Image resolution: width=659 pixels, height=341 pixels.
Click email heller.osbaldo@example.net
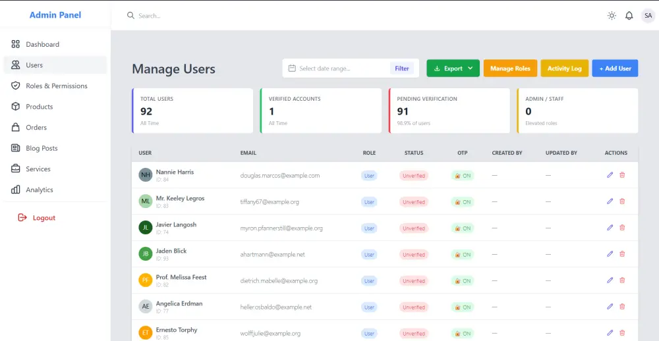point(275,307)
